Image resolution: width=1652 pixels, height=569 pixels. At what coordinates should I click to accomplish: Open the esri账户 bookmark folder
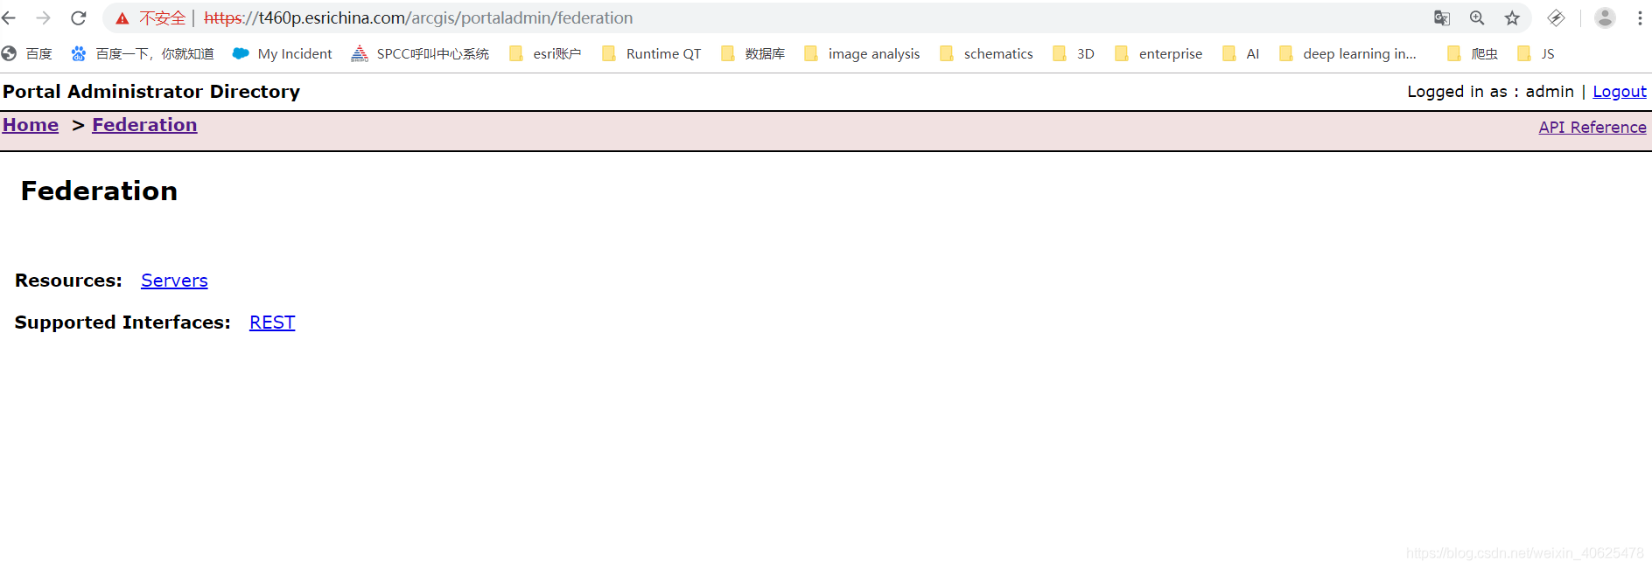pyautogui.click(x=545, y=53)
